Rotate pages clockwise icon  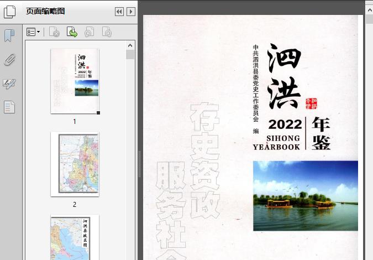107,32
